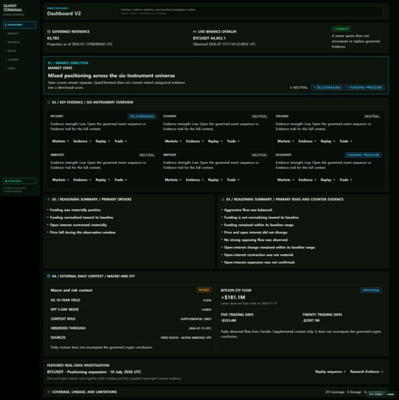The width and height of the screenshot is (399, 400).
Task: Click the 1 FUNDING PRESSURE state chip
Action: click(365, 87)
